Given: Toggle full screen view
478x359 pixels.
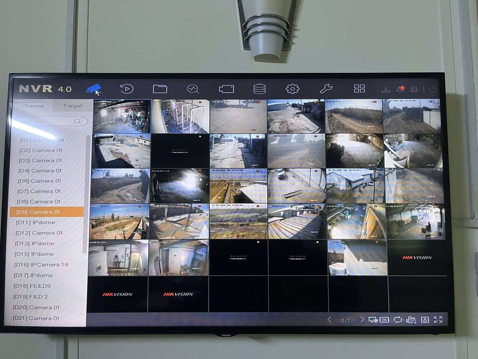Looking at the screenshot, I should click(x=438, y=319).
